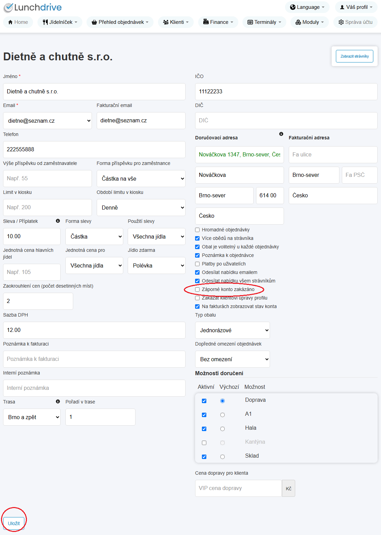Click the info icon next to Doručovací adresa
The width and height of the screenshot is (381, 535).
pos(281,134)
